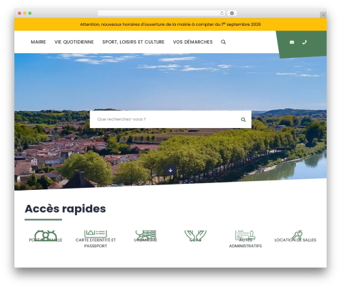The height and width of the screenshot is (288, 341).
Task: Follow the CARTE D'IDENTITÉ ET PASSEPORT link
Action: (95, 243)
